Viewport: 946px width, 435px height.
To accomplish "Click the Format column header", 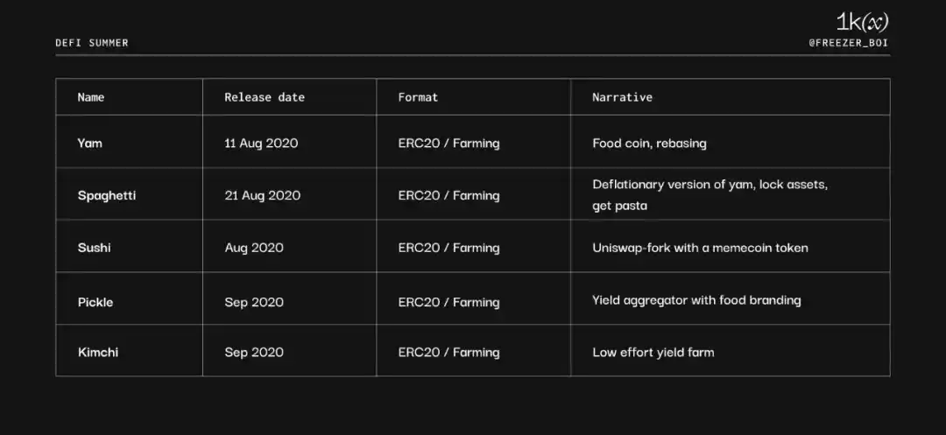I will click(x=418, y=97).
